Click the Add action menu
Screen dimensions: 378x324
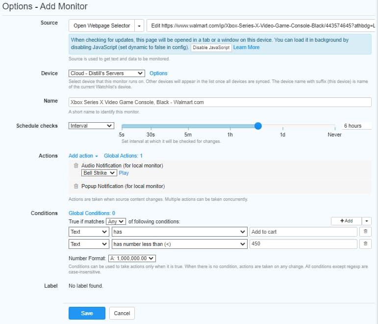pos(83,156)
